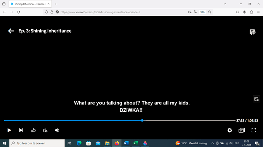Open File Explorer from the taskbar

(x=107, y=143)
